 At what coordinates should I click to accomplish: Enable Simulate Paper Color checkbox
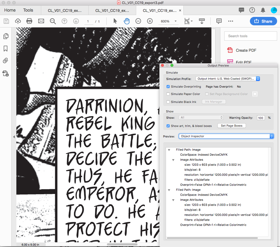point(168,94)
